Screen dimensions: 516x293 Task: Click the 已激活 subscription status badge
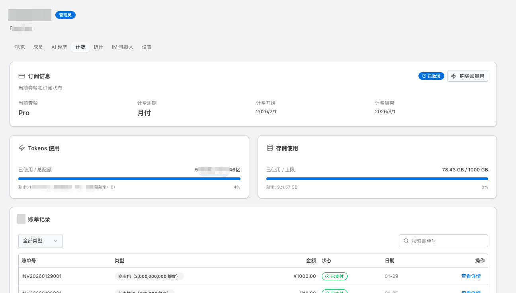(431, 76)
